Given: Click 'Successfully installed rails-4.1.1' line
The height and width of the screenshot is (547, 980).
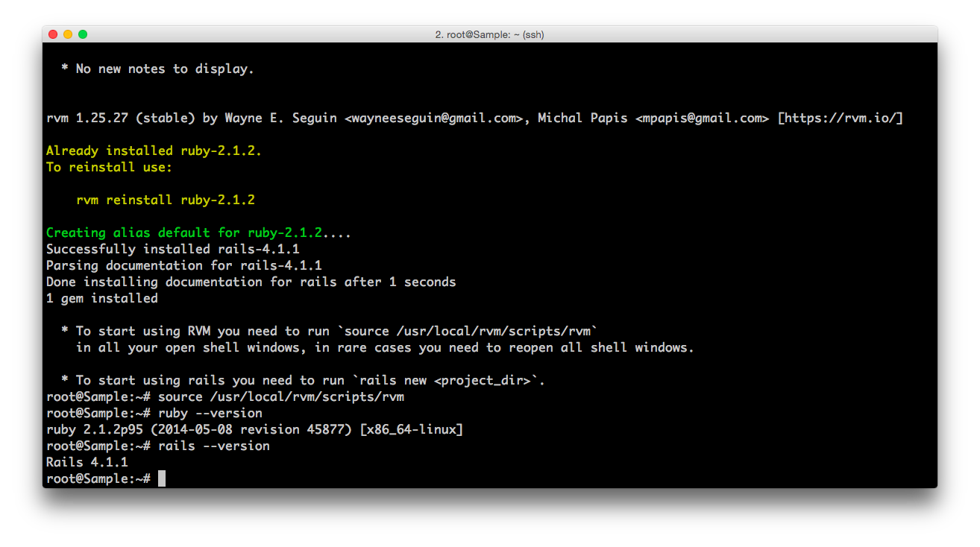Looking at the screenshot, I should [173, 249].
